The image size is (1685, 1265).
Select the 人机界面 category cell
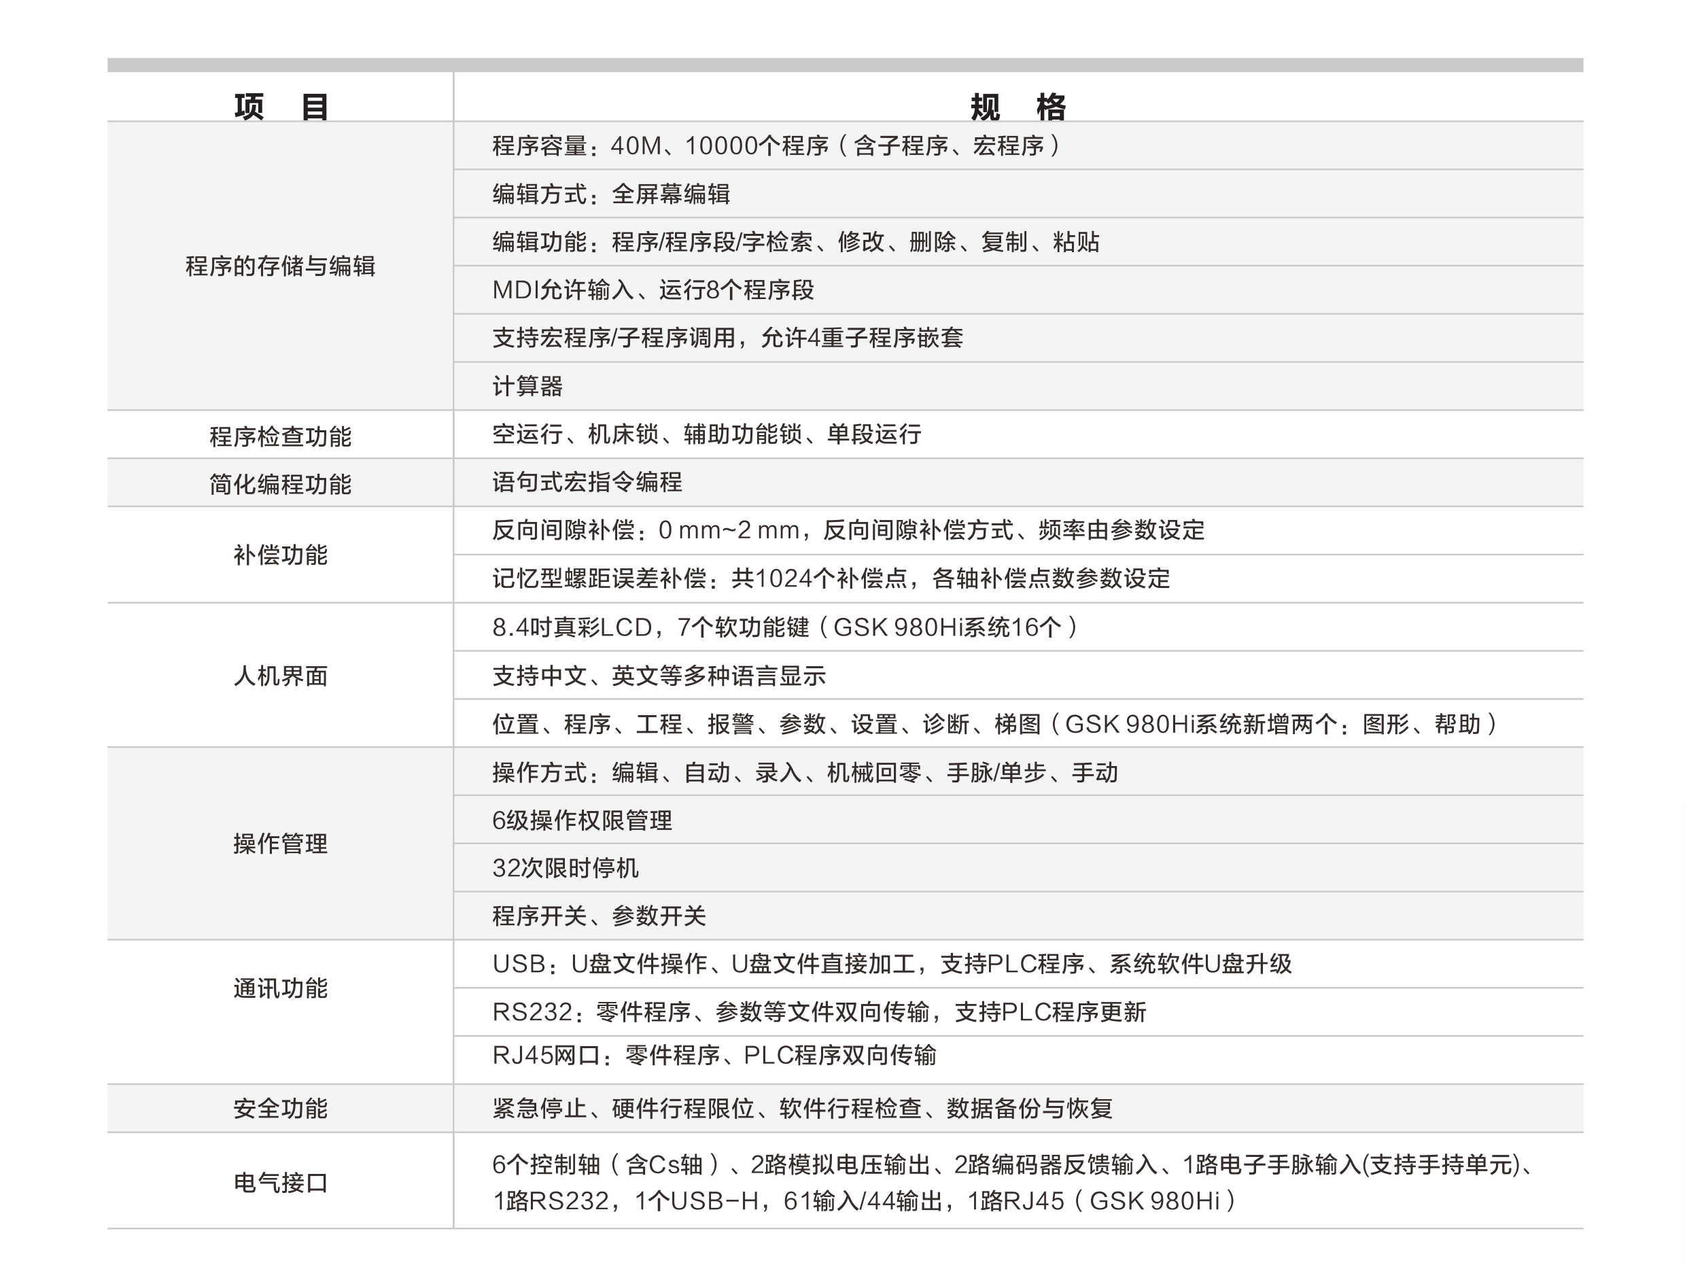click(280, 676)
